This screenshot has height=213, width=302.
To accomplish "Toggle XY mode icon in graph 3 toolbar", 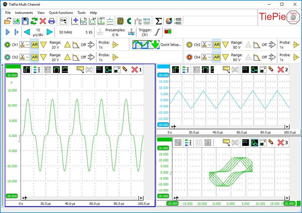I will tap(254, 143).
